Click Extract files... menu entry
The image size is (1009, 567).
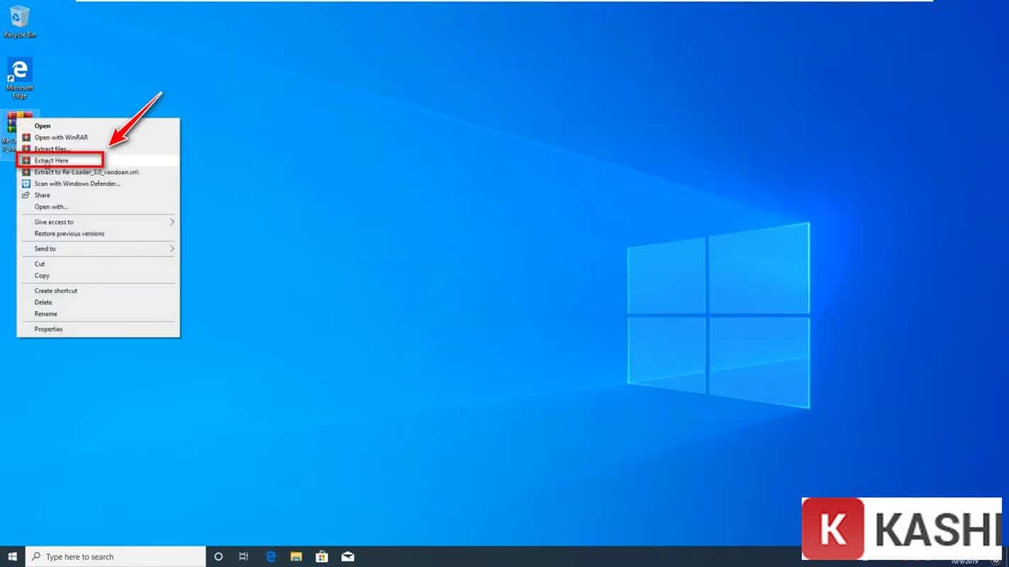[x=51, y=149]
